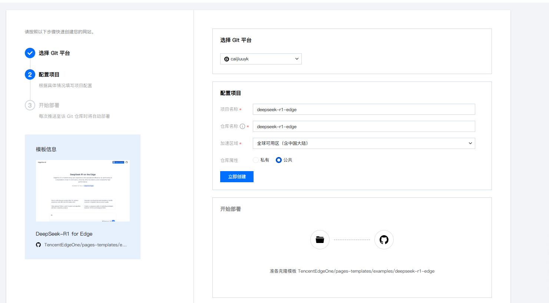Click the GitHub circle icon in deployment section
Viewport: 549px width, 303px height.
[384, 240]
